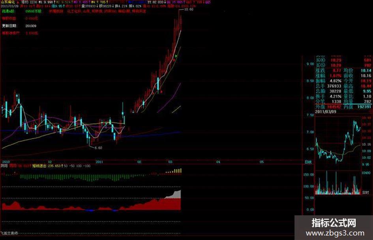This screenshot has width=373, height=240.
Task: Click the 6.60 low price label
Action: pyautogui.click(x=98, y=148)
